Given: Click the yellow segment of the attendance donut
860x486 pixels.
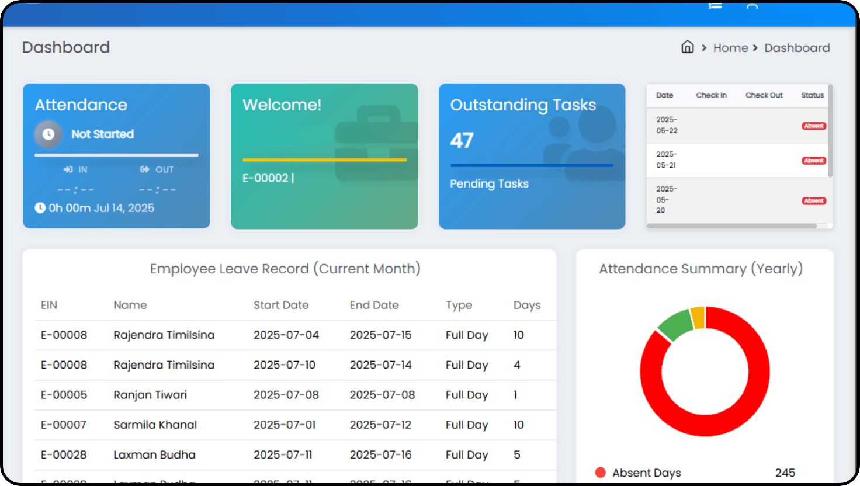Looking at the screenshot, I should (698, 317).
